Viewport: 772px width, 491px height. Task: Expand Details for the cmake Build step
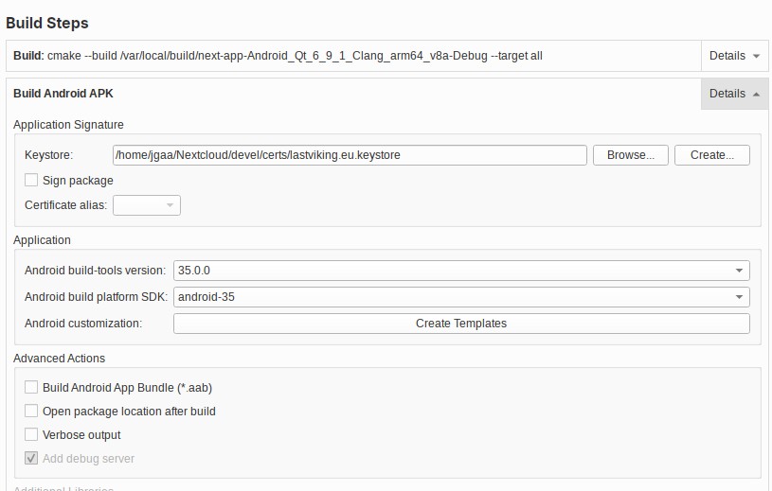click(734, 56)
